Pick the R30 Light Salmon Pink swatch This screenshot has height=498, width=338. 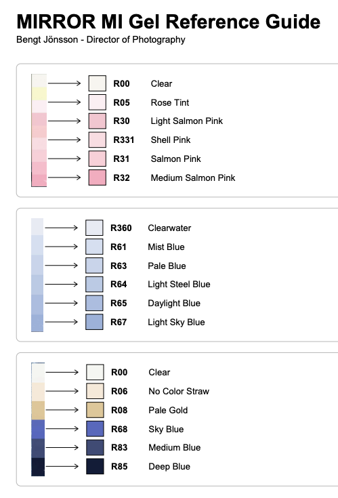(97, 121)
